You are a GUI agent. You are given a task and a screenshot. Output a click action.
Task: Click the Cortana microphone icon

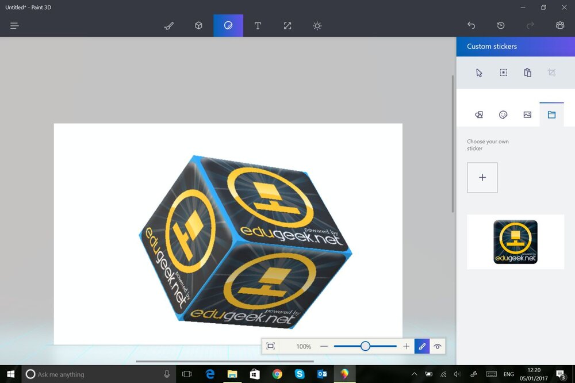(167, 374)
